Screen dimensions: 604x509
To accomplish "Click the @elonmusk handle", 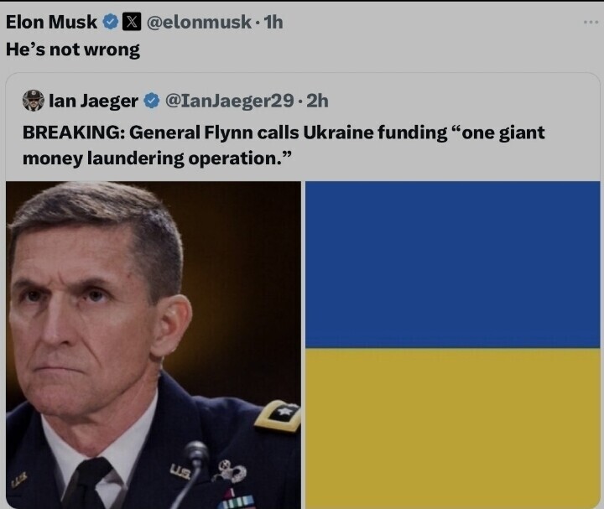I will tap(198, 23).
